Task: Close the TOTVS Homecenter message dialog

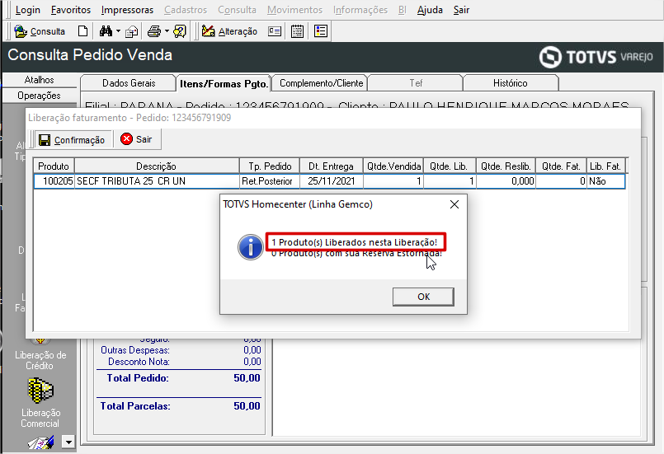Action: 454,204
